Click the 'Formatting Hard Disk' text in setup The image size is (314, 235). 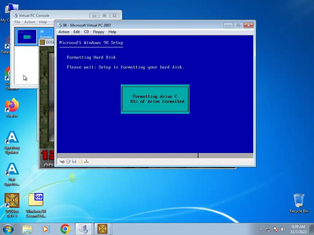(x=91, y=57)
